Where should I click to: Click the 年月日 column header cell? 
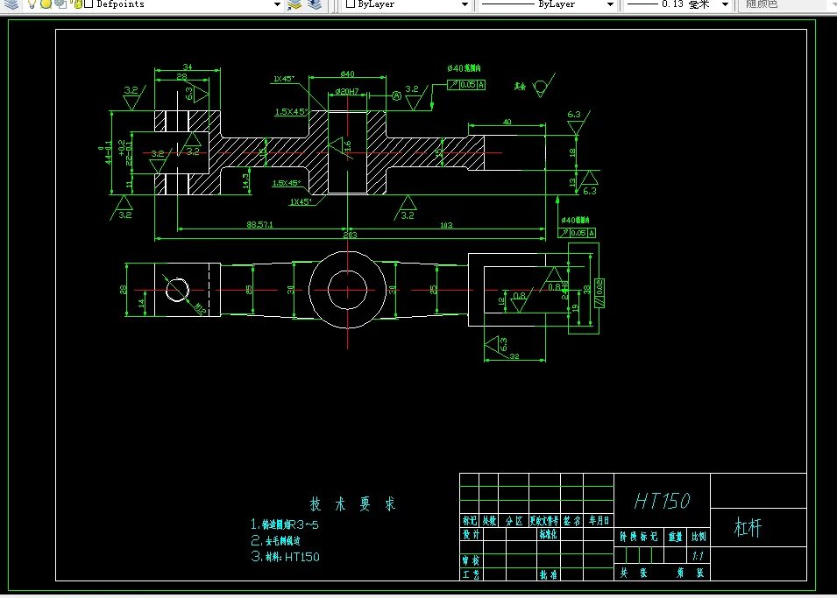[x=599, y=521]
